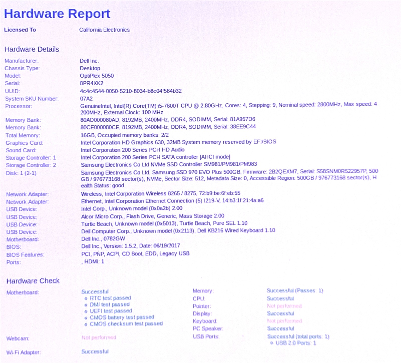Select the UEFI test passed item
This screenshot has height=363, width=401.
pos(111,311)
